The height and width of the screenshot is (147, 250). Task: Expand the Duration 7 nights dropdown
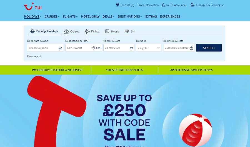click(x=149, y=48)
